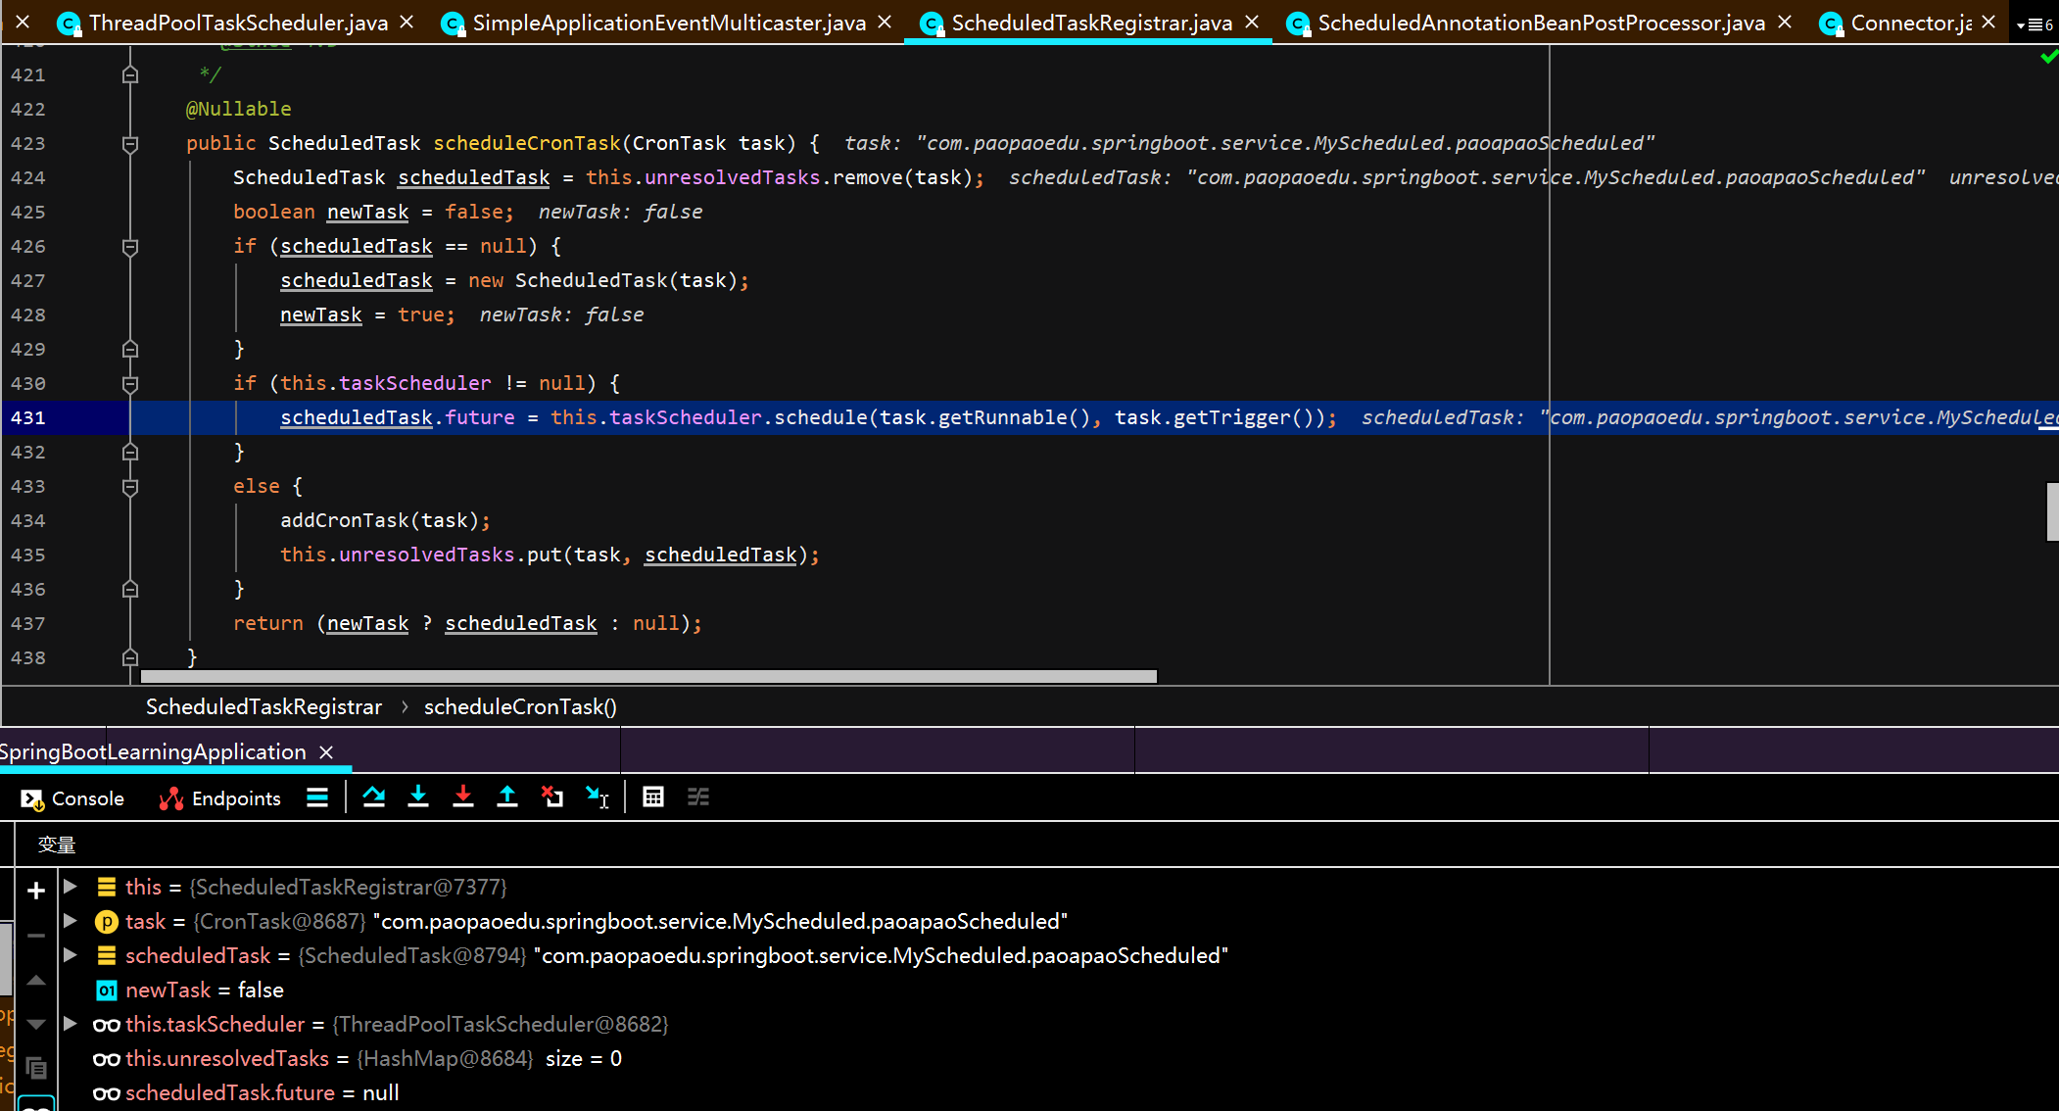
Task: Switch to ThreadPoolTaskScheduler.java tab
Action: coord(237,23)
